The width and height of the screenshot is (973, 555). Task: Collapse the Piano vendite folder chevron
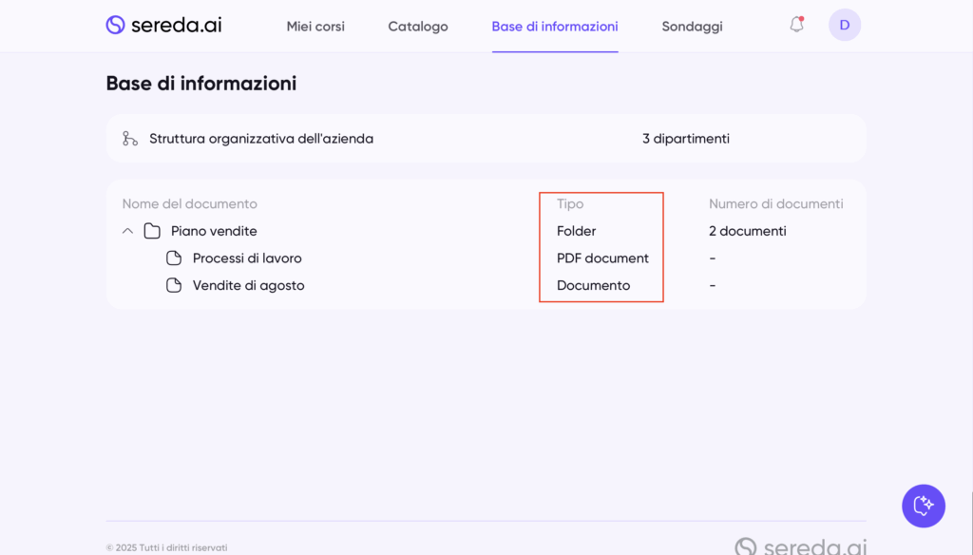127,231
